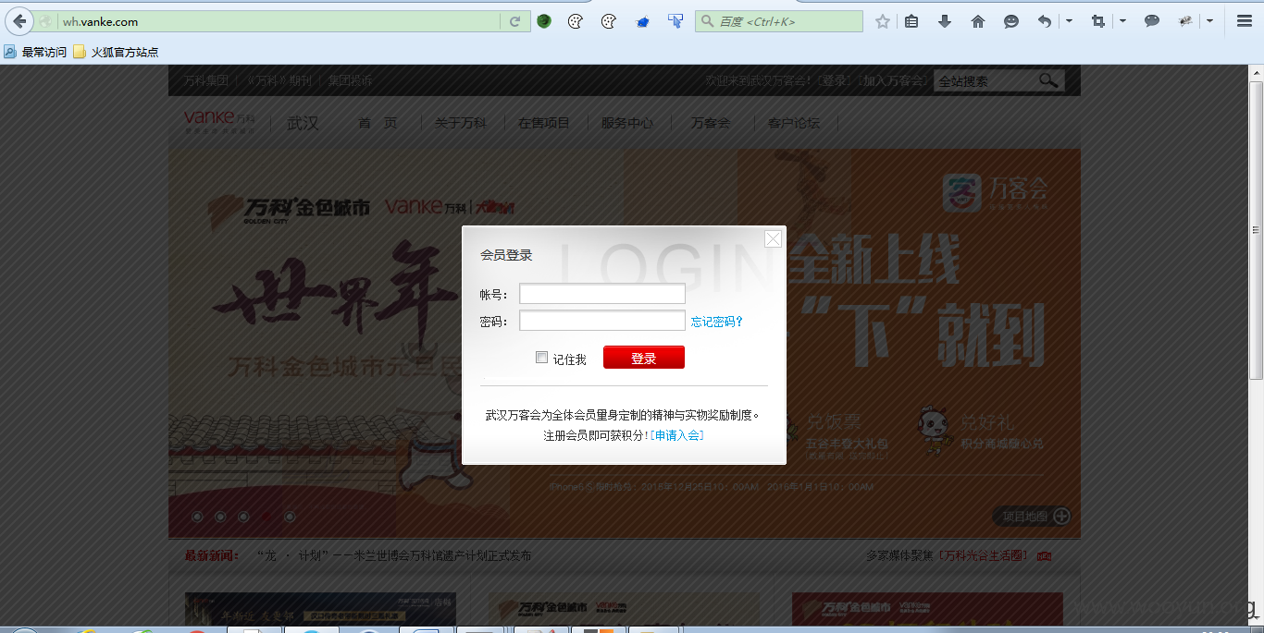Go to the browser home page icon
The image size is (1264, 633).
click(x=978, y=21)
